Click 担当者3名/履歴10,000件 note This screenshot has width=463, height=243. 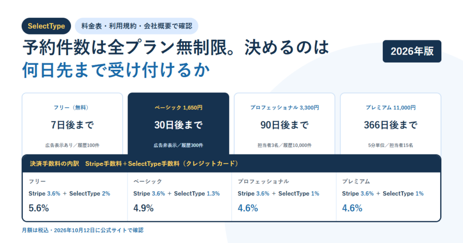pos(285,145)
